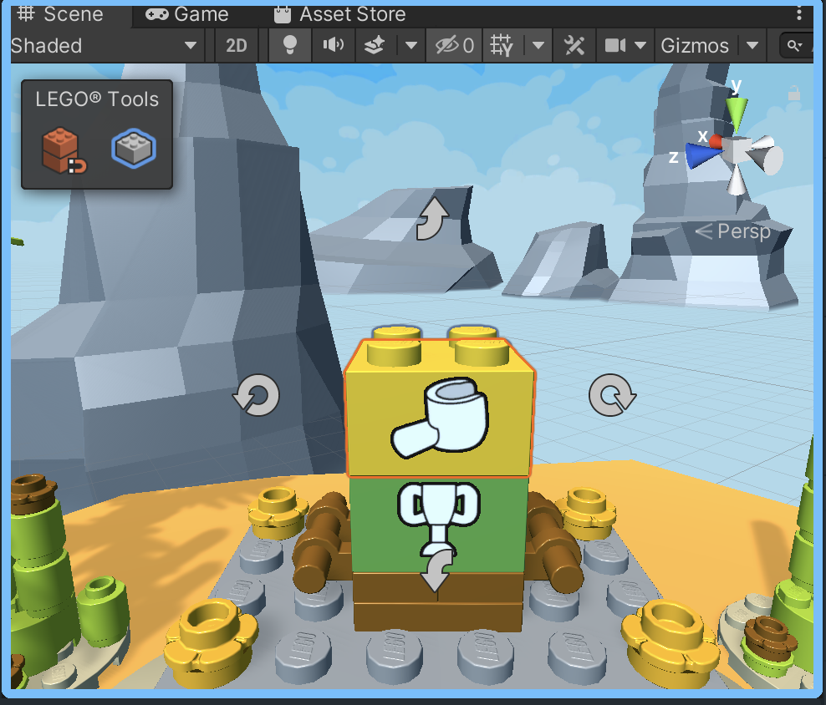Image resolution: width=826 pixels, height=705 pixels.
Task: Expand the grid settings dropdown arrow
Action: point(538,46)
